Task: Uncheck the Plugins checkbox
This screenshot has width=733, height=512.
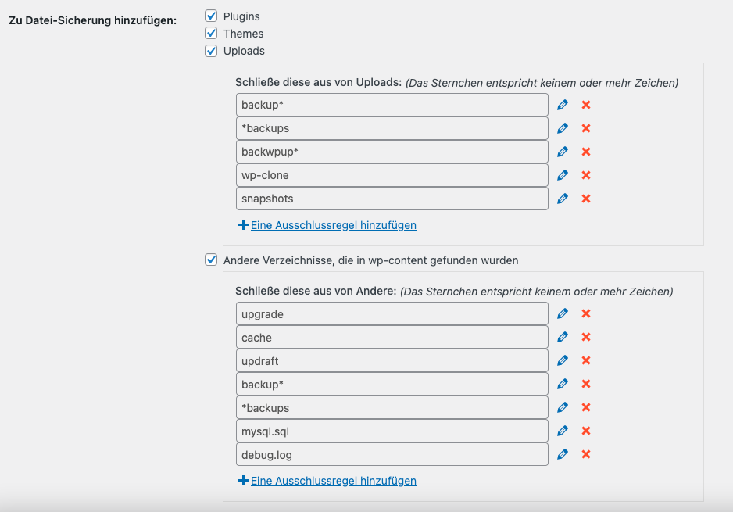Action: point(211,16)
